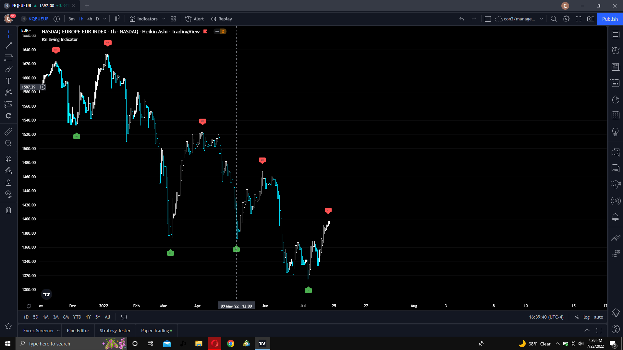Toggle log scale on price axis
623x350 pixels.
pos(586,317)
